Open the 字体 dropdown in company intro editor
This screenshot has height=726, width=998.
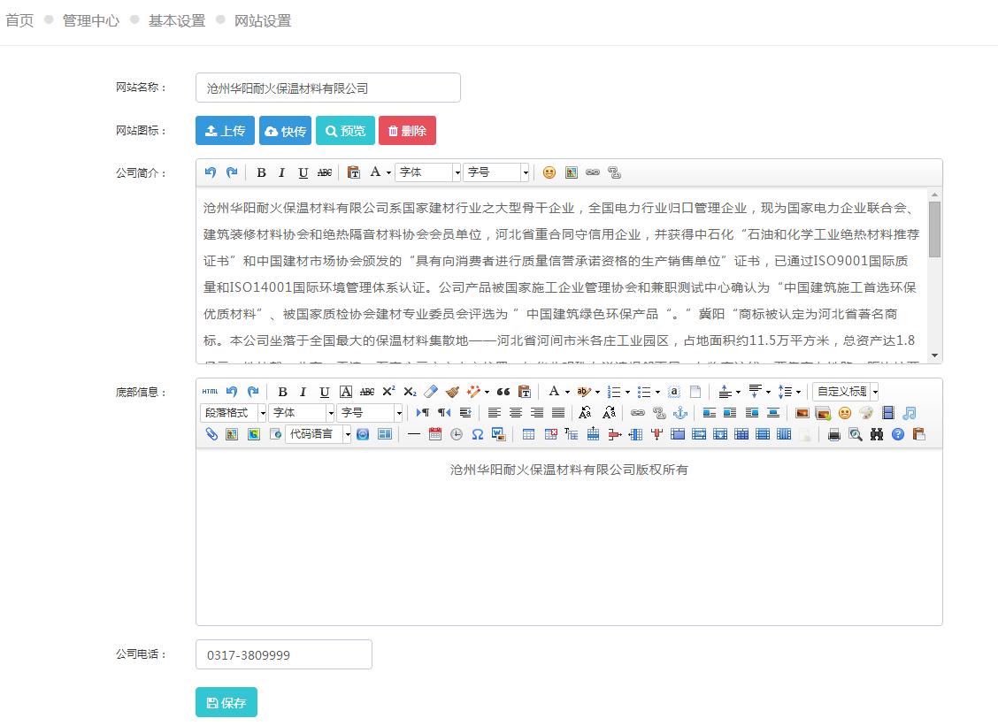428,172
